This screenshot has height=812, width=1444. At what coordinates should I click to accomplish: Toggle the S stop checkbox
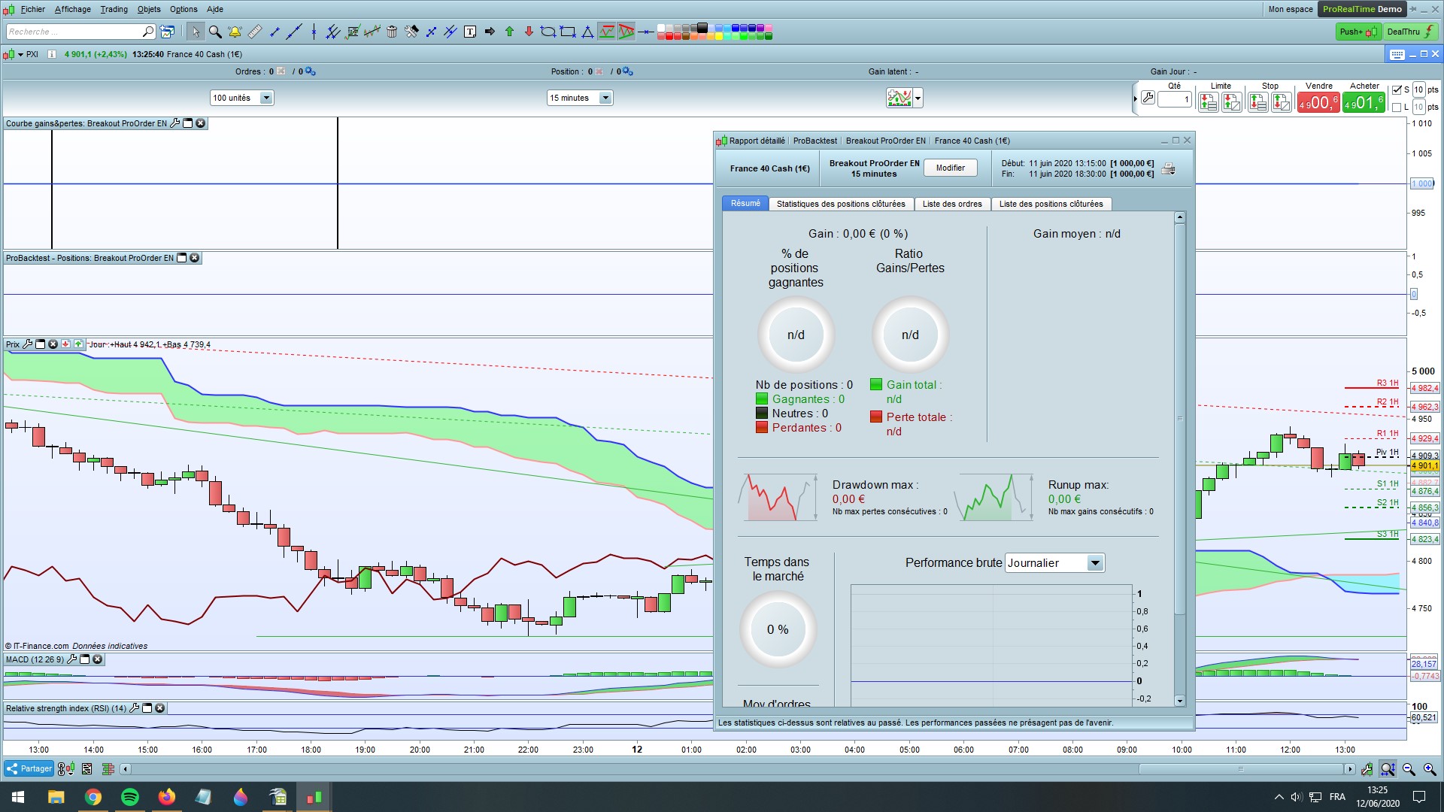[1397, 89]
